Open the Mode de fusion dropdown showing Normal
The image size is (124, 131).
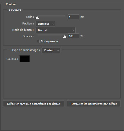click(56, 30)
